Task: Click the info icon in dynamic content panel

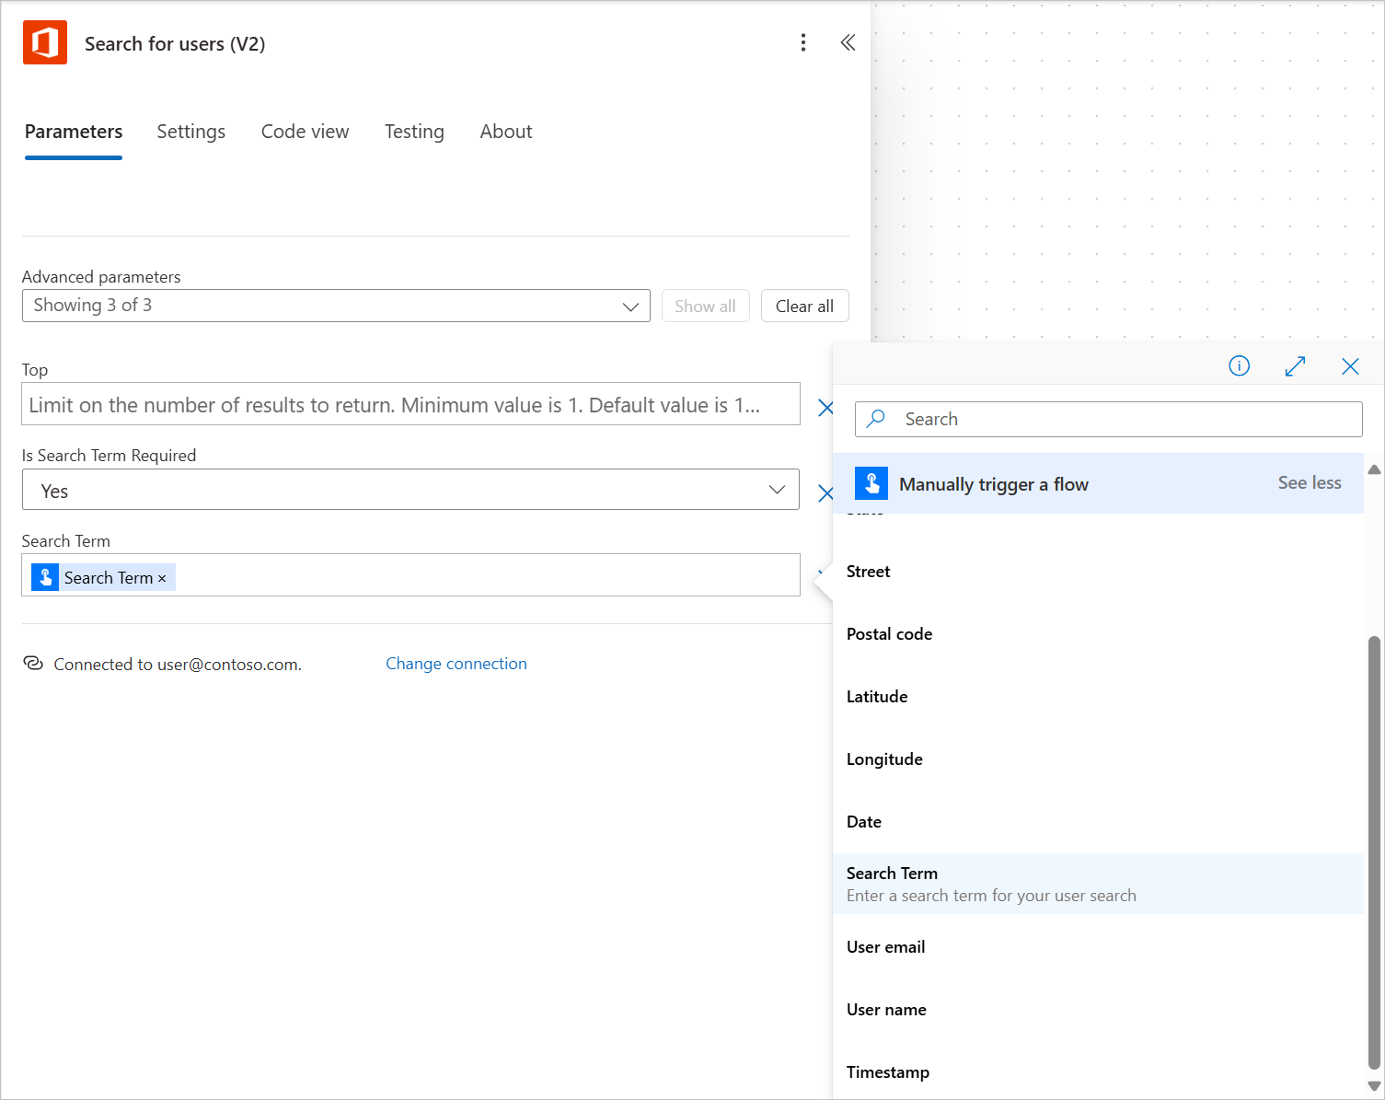Action: pyautogui.click(x=1240, y=366)
